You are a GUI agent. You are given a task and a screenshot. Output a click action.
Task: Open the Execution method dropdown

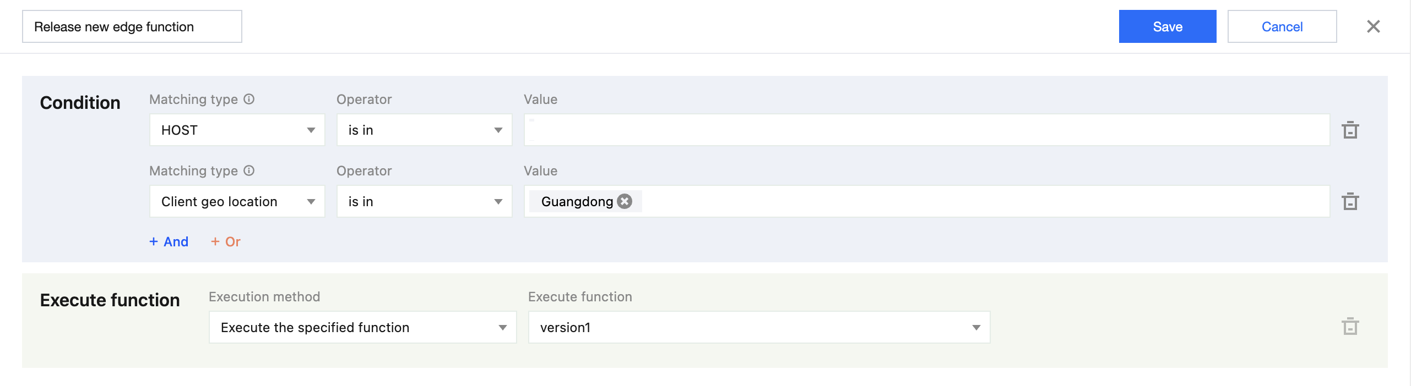pyautogui.click(x=362, y=328)
